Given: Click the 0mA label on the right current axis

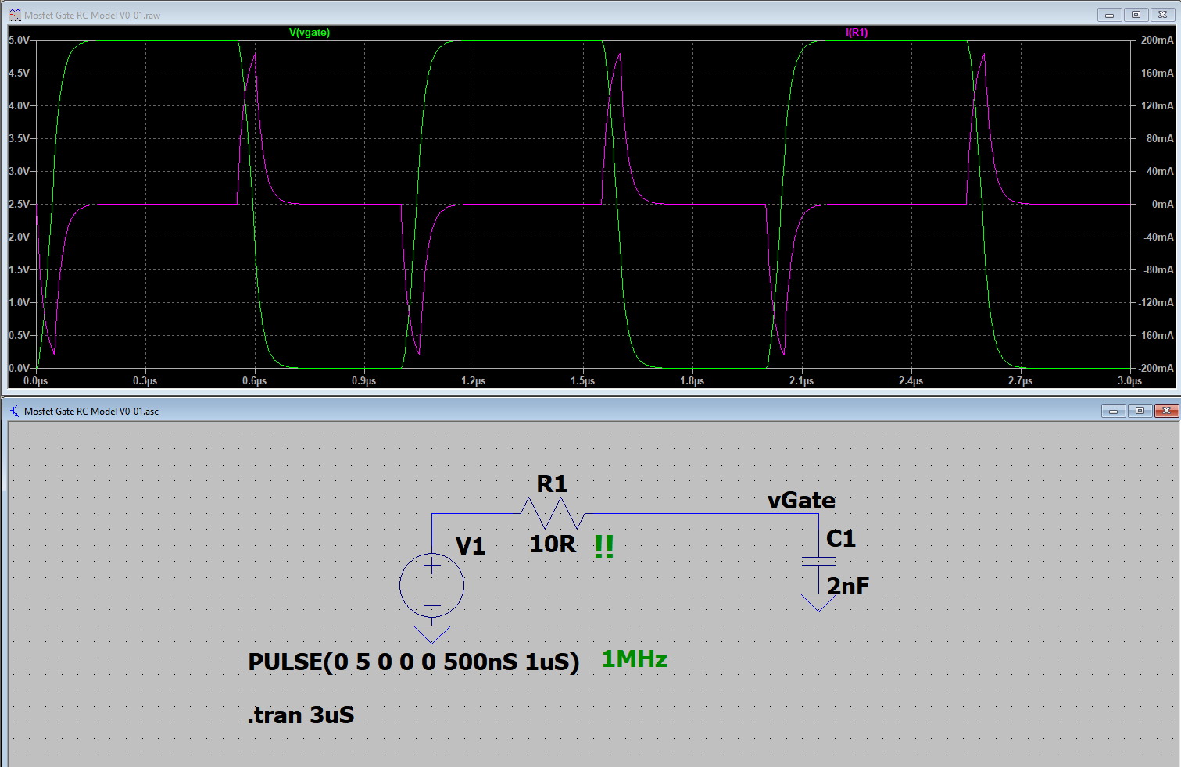Looking at the screenshot, I should (x=1163, y=204).
